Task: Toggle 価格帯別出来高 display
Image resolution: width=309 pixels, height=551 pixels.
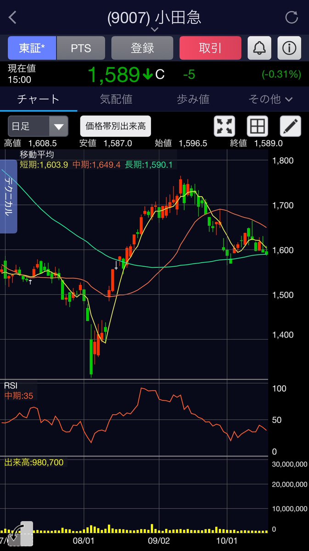Action: tap(116, 126)
